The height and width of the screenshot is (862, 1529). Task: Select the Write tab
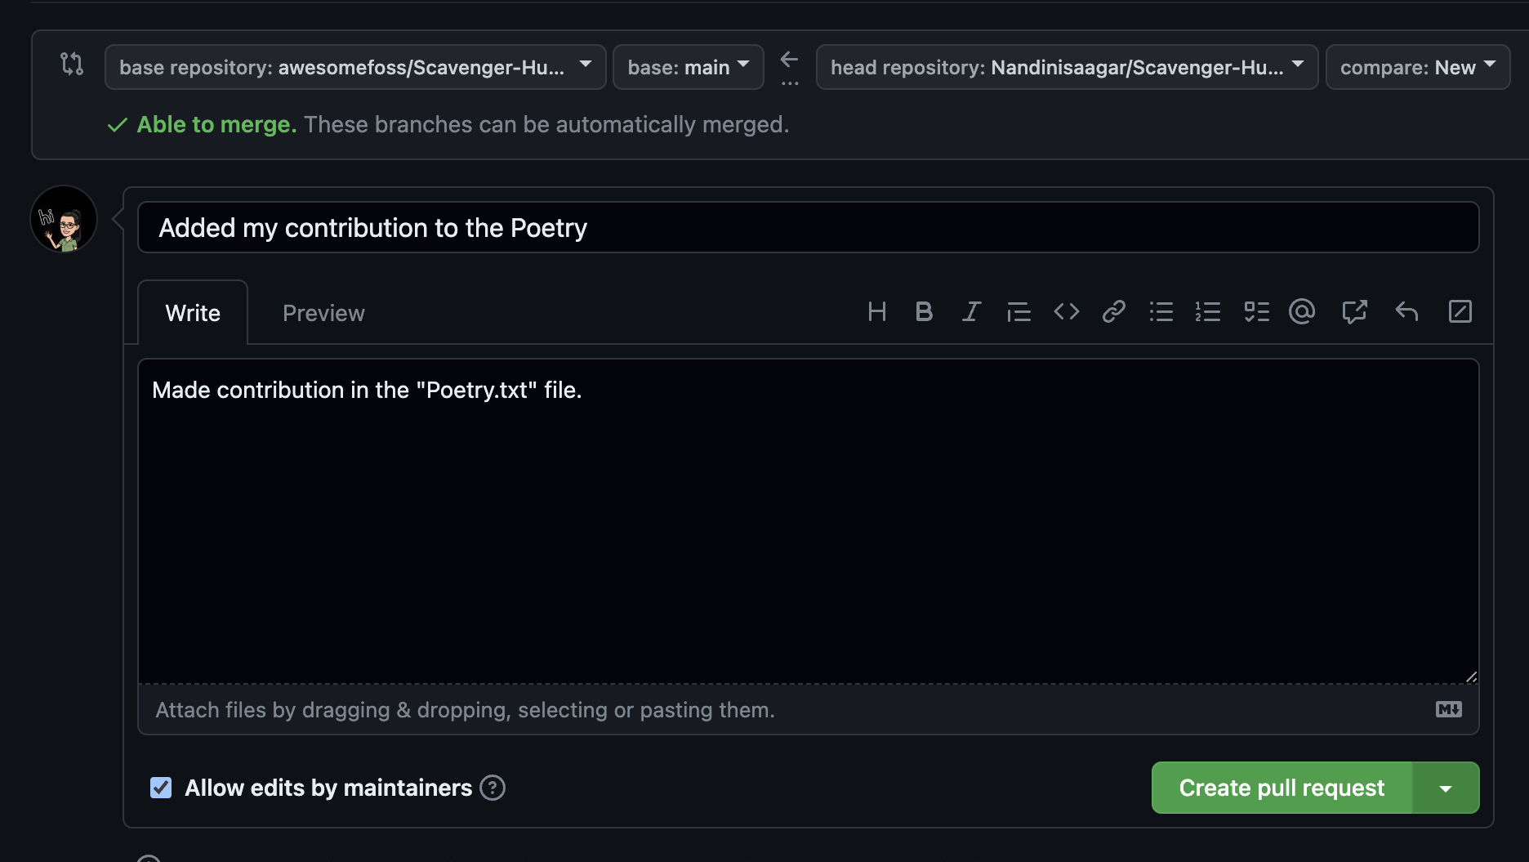coord(192,312)
